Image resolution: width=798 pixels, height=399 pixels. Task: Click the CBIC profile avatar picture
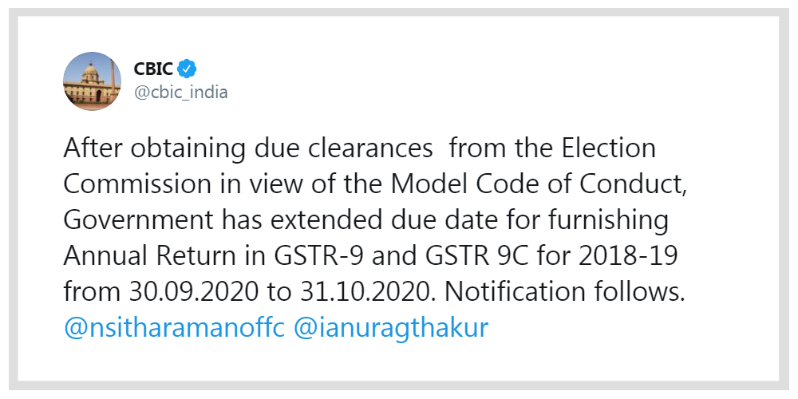coord(93,82)
